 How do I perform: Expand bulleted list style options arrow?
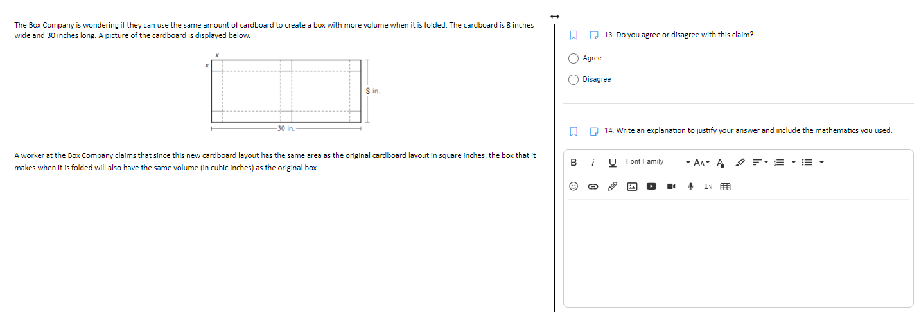coord(822,162)
